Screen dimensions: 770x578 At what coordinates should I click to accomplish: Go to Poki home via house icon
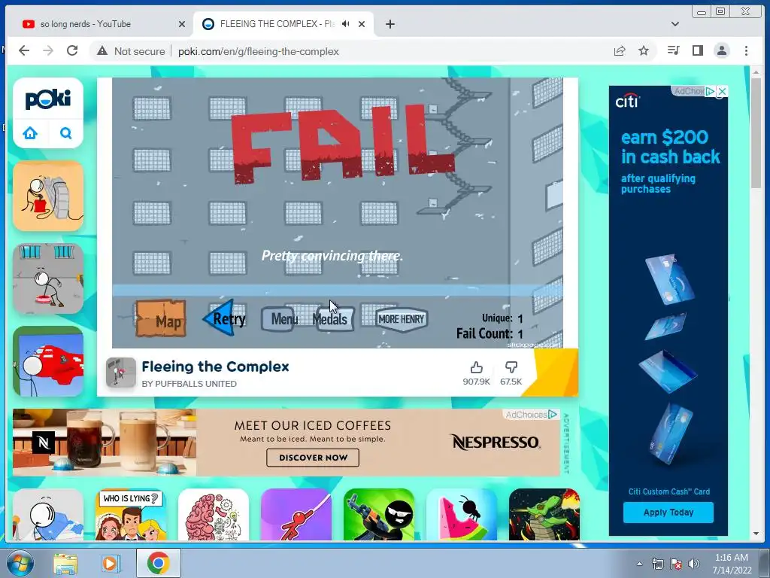pos(30,132)
